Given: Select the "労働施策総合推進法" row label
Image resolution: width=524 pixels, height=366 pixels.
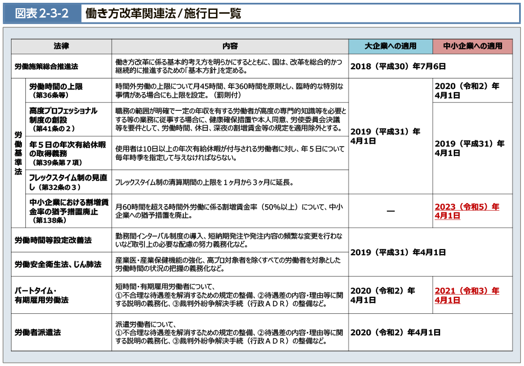Looking at the screenshot, I should pos(46,66).
